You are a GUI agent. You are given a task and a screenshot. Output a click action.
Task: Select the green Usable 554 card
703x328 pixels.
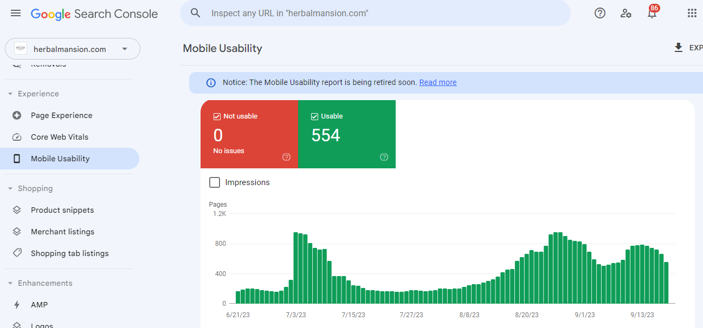347,134
